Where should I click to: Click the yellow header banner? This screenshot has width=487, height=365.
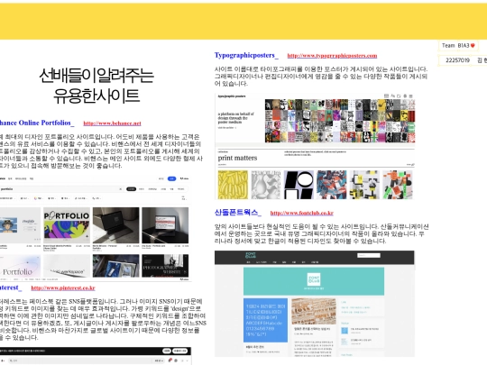click(243, 22)
